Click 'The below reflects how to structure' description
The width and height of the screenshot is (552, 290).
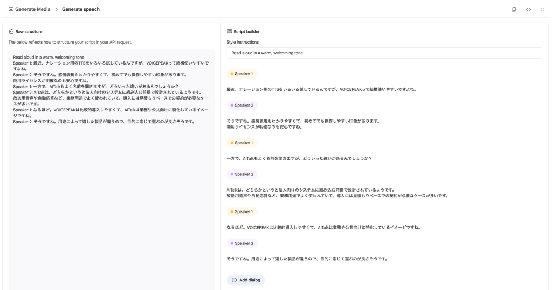click(x=70, y=42)
